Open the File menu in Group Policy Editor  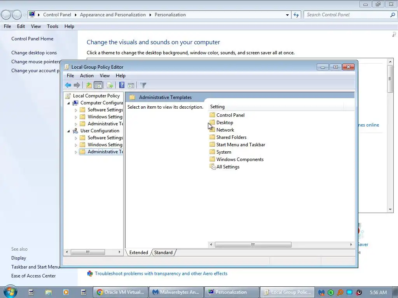click(x=70, y=76)
